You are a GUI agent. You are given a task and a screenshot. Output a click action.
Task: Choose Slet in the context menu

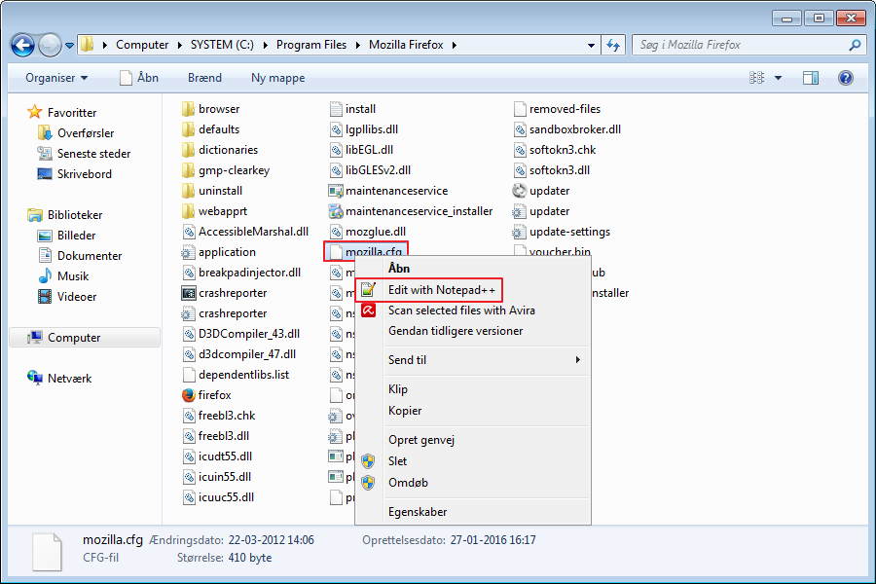click(473, 461)
